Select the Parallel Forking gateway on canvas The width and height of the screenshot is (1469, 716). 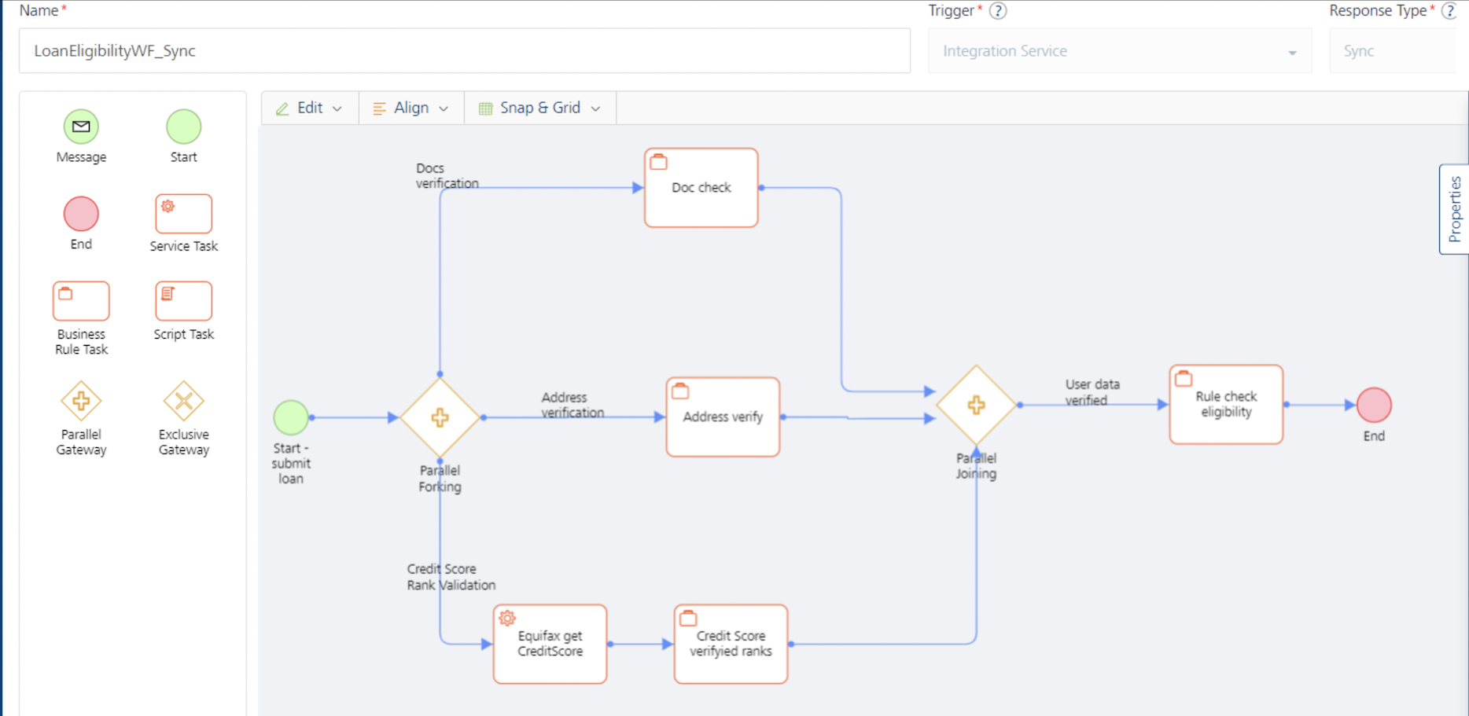point(440,417)
